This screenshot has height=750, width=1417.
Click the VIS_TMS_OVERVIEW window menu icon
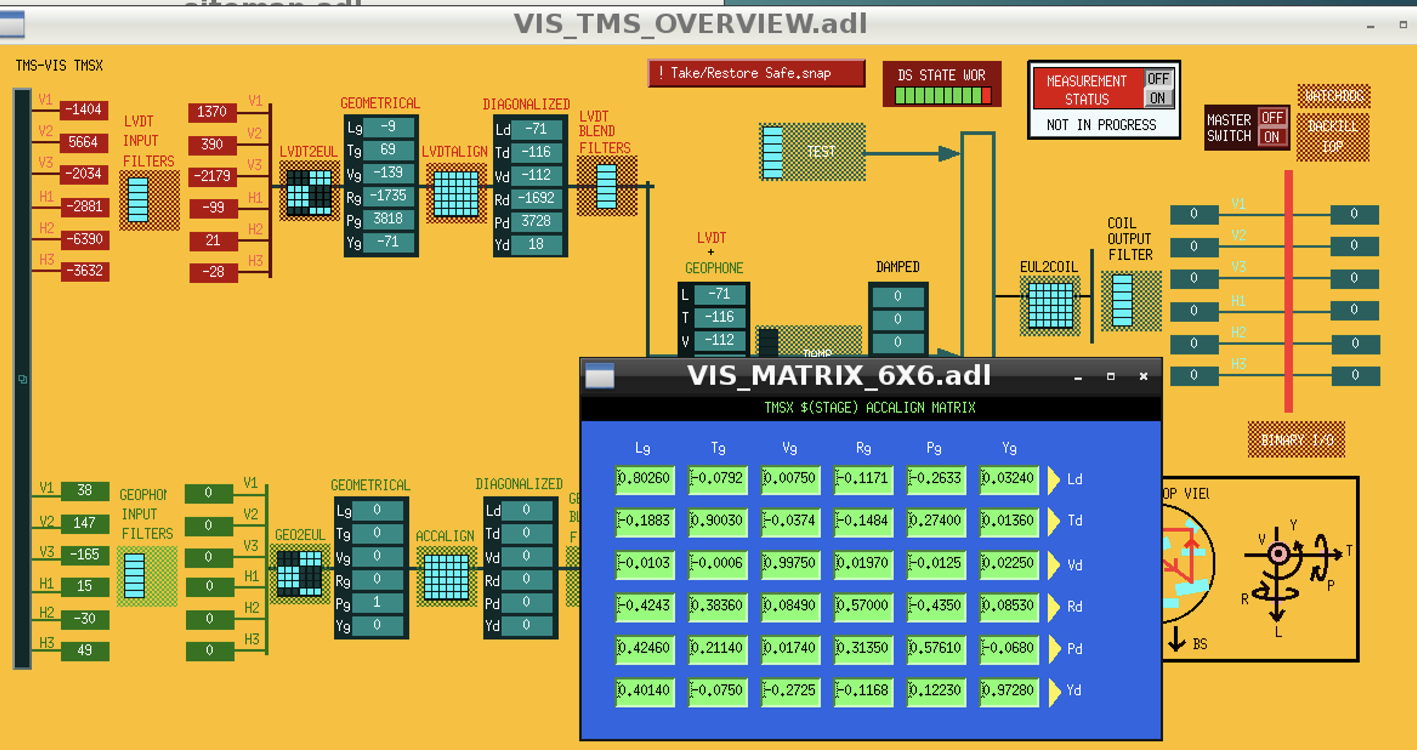[12, 25]
